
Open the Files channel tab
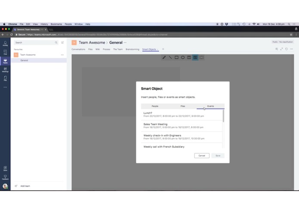(90, 49)
